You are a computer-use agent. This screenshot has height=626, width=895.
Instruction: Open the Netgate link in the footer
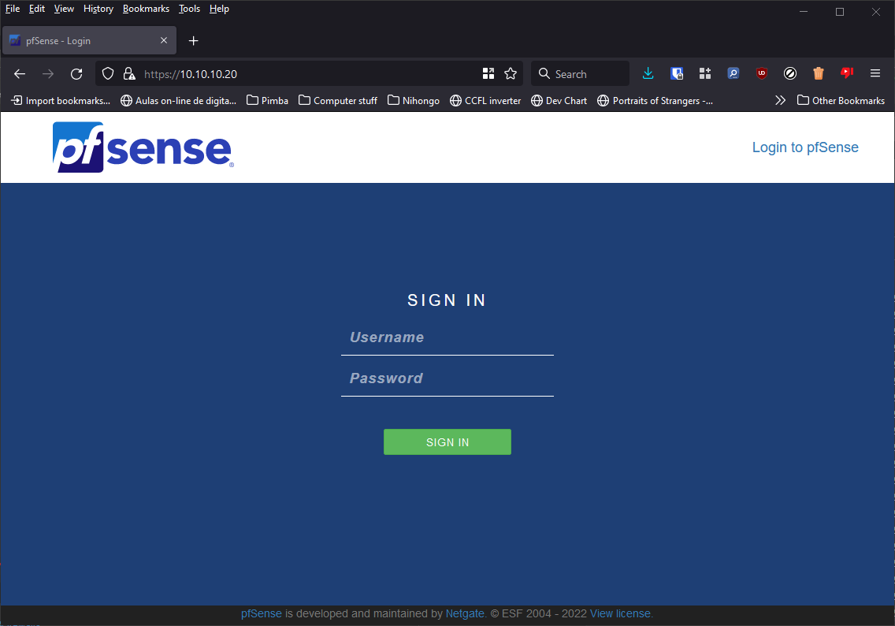click(465, 613)
